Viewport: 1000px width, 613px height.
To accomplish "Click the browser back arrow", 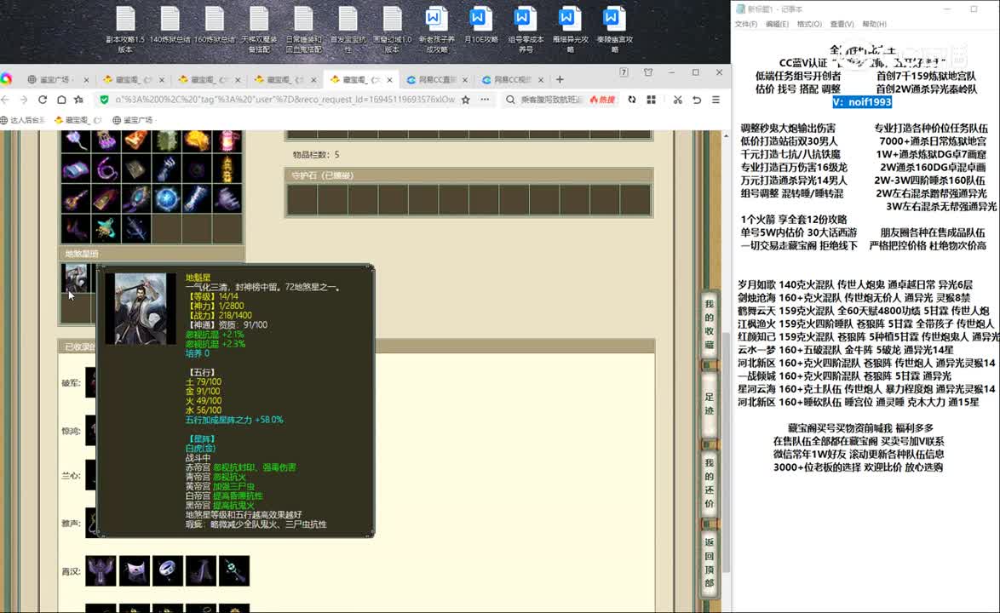I will coord(6,100).
